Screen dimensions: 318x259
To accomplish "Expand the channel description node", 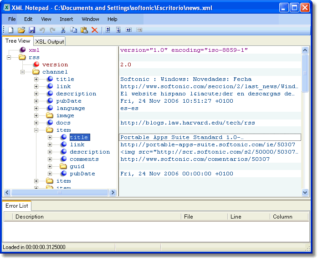I will click(36, 94).
